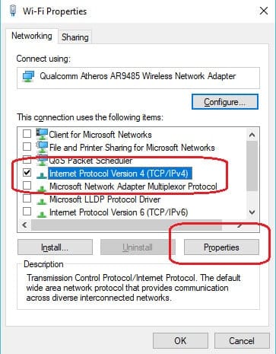Enable Client for Microsoft Networks checkbox
Screen dimensions: 276x354
point(27,133)
